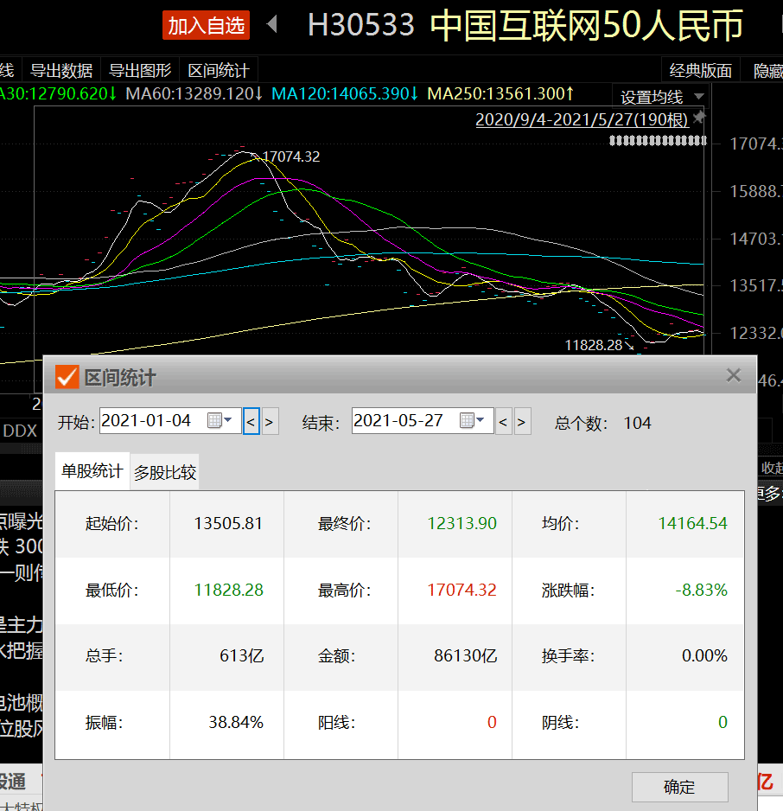Pin the date range with pin icon
Screen dimensions: 783x811
(699, 118)
